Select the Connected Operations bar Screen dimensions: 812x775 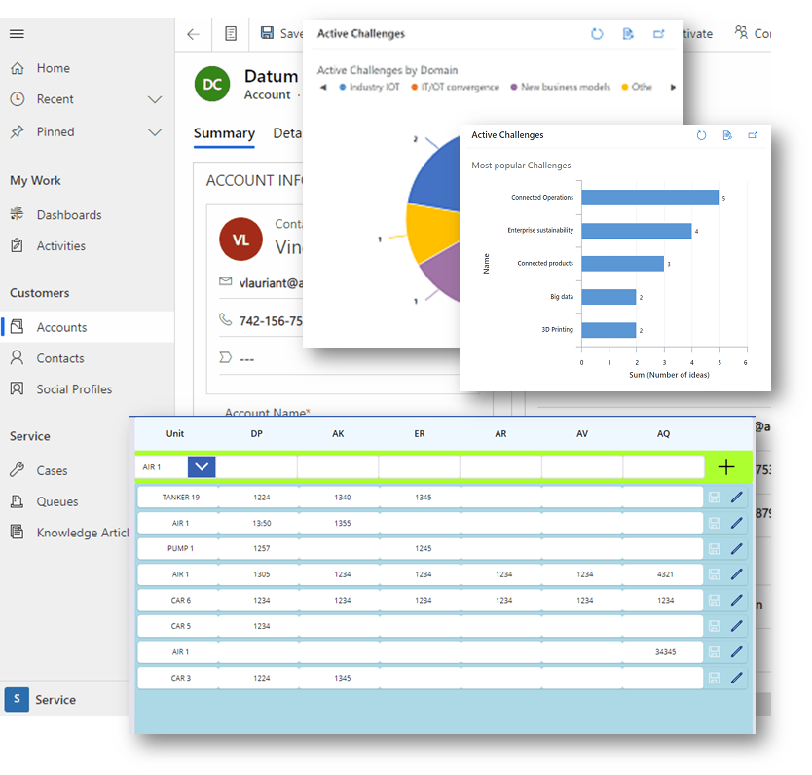tap(649, 198)
